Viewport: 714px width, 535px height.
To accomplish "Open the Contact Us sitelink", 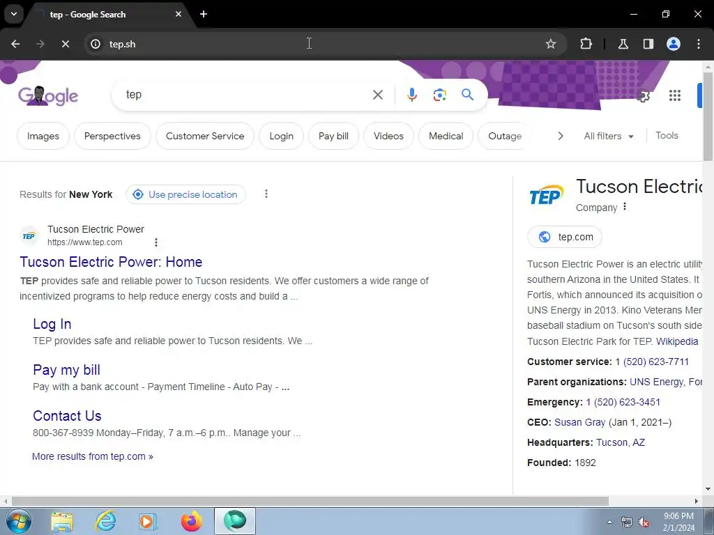I will coord(67,416).
